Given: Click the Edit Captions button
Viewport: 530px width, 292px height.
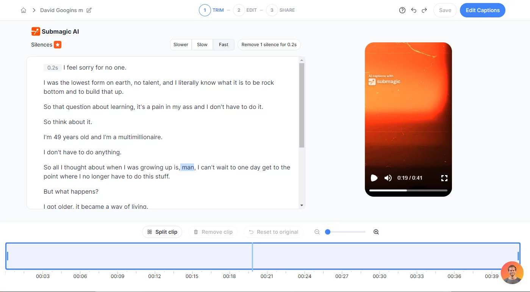Looking at the screenshot, I should coord(483,10).
